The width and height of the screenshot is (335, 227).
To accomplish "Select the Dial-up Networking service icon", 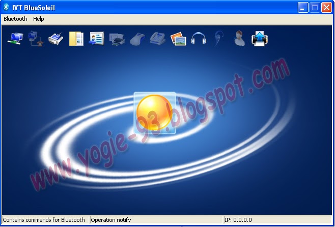I will pyautogui.click(x=36, y=39).
